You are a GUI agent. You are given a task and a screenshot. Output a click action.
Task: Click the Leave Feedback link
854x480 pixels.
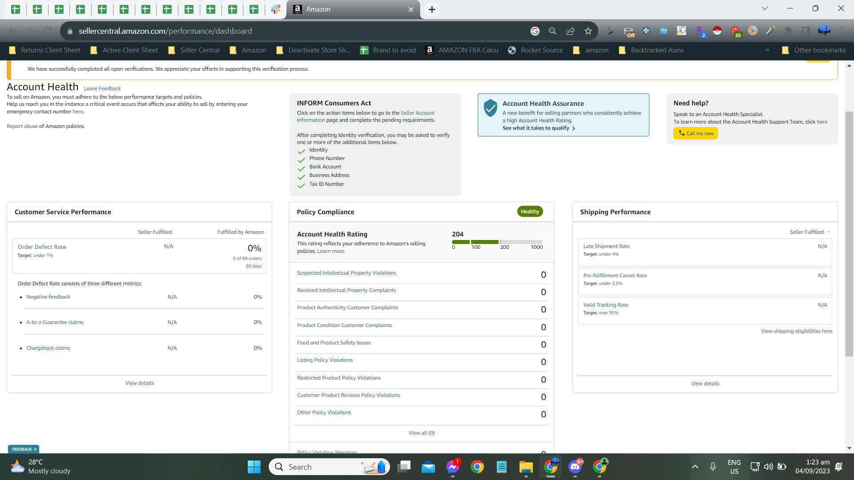(102, 88)
